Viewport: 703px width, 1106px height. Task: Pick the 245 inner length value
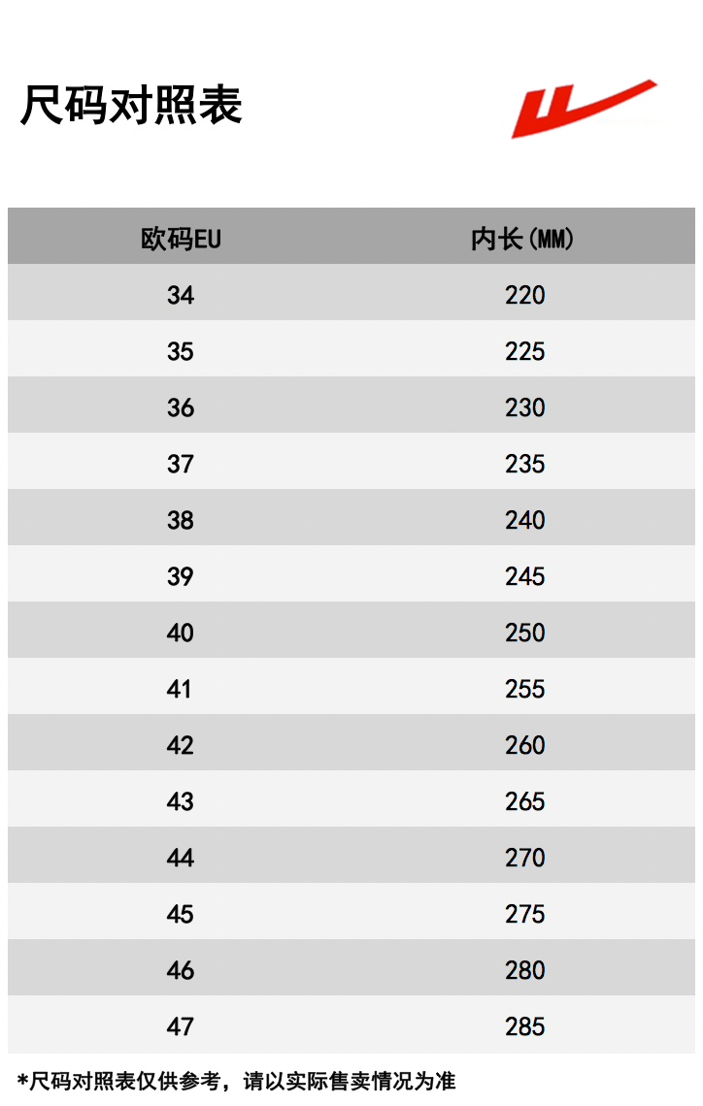pyautogui.click(x=524, y=576)
